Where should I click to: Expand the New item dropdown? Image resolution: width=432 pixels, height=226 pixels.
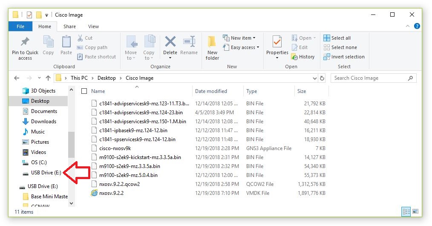254,38
